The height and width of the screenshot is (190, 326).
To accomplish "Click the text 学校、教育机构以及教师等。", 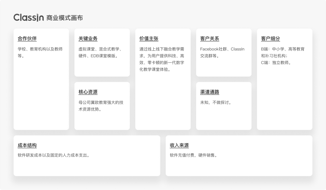I will pos(40,52).
